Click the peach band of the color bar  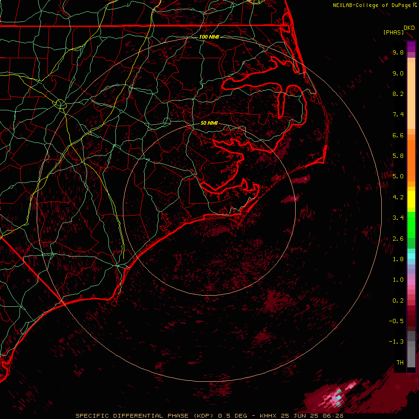click(411, 94)
